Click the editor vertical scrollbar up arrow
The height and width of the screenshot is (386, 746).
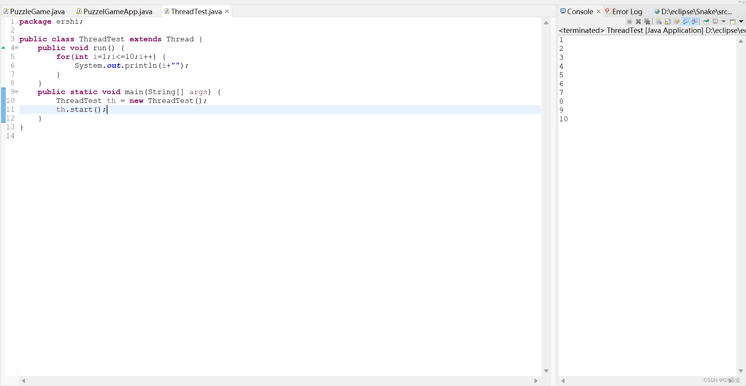click(546, 23)
